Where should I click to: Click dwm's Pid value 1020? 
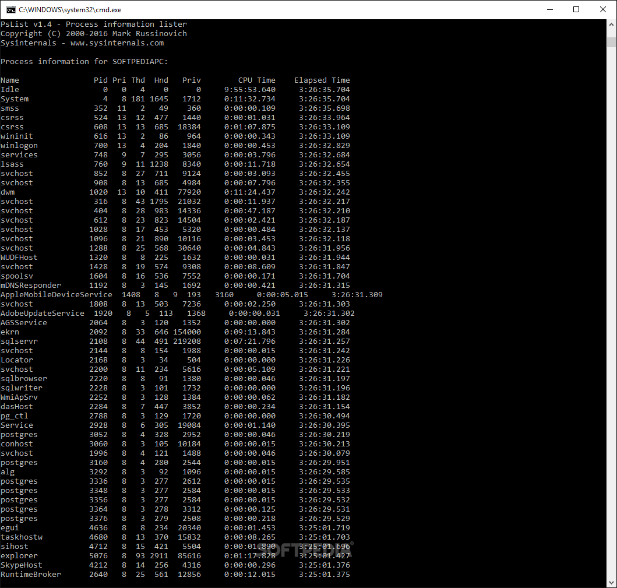[98, 192]
